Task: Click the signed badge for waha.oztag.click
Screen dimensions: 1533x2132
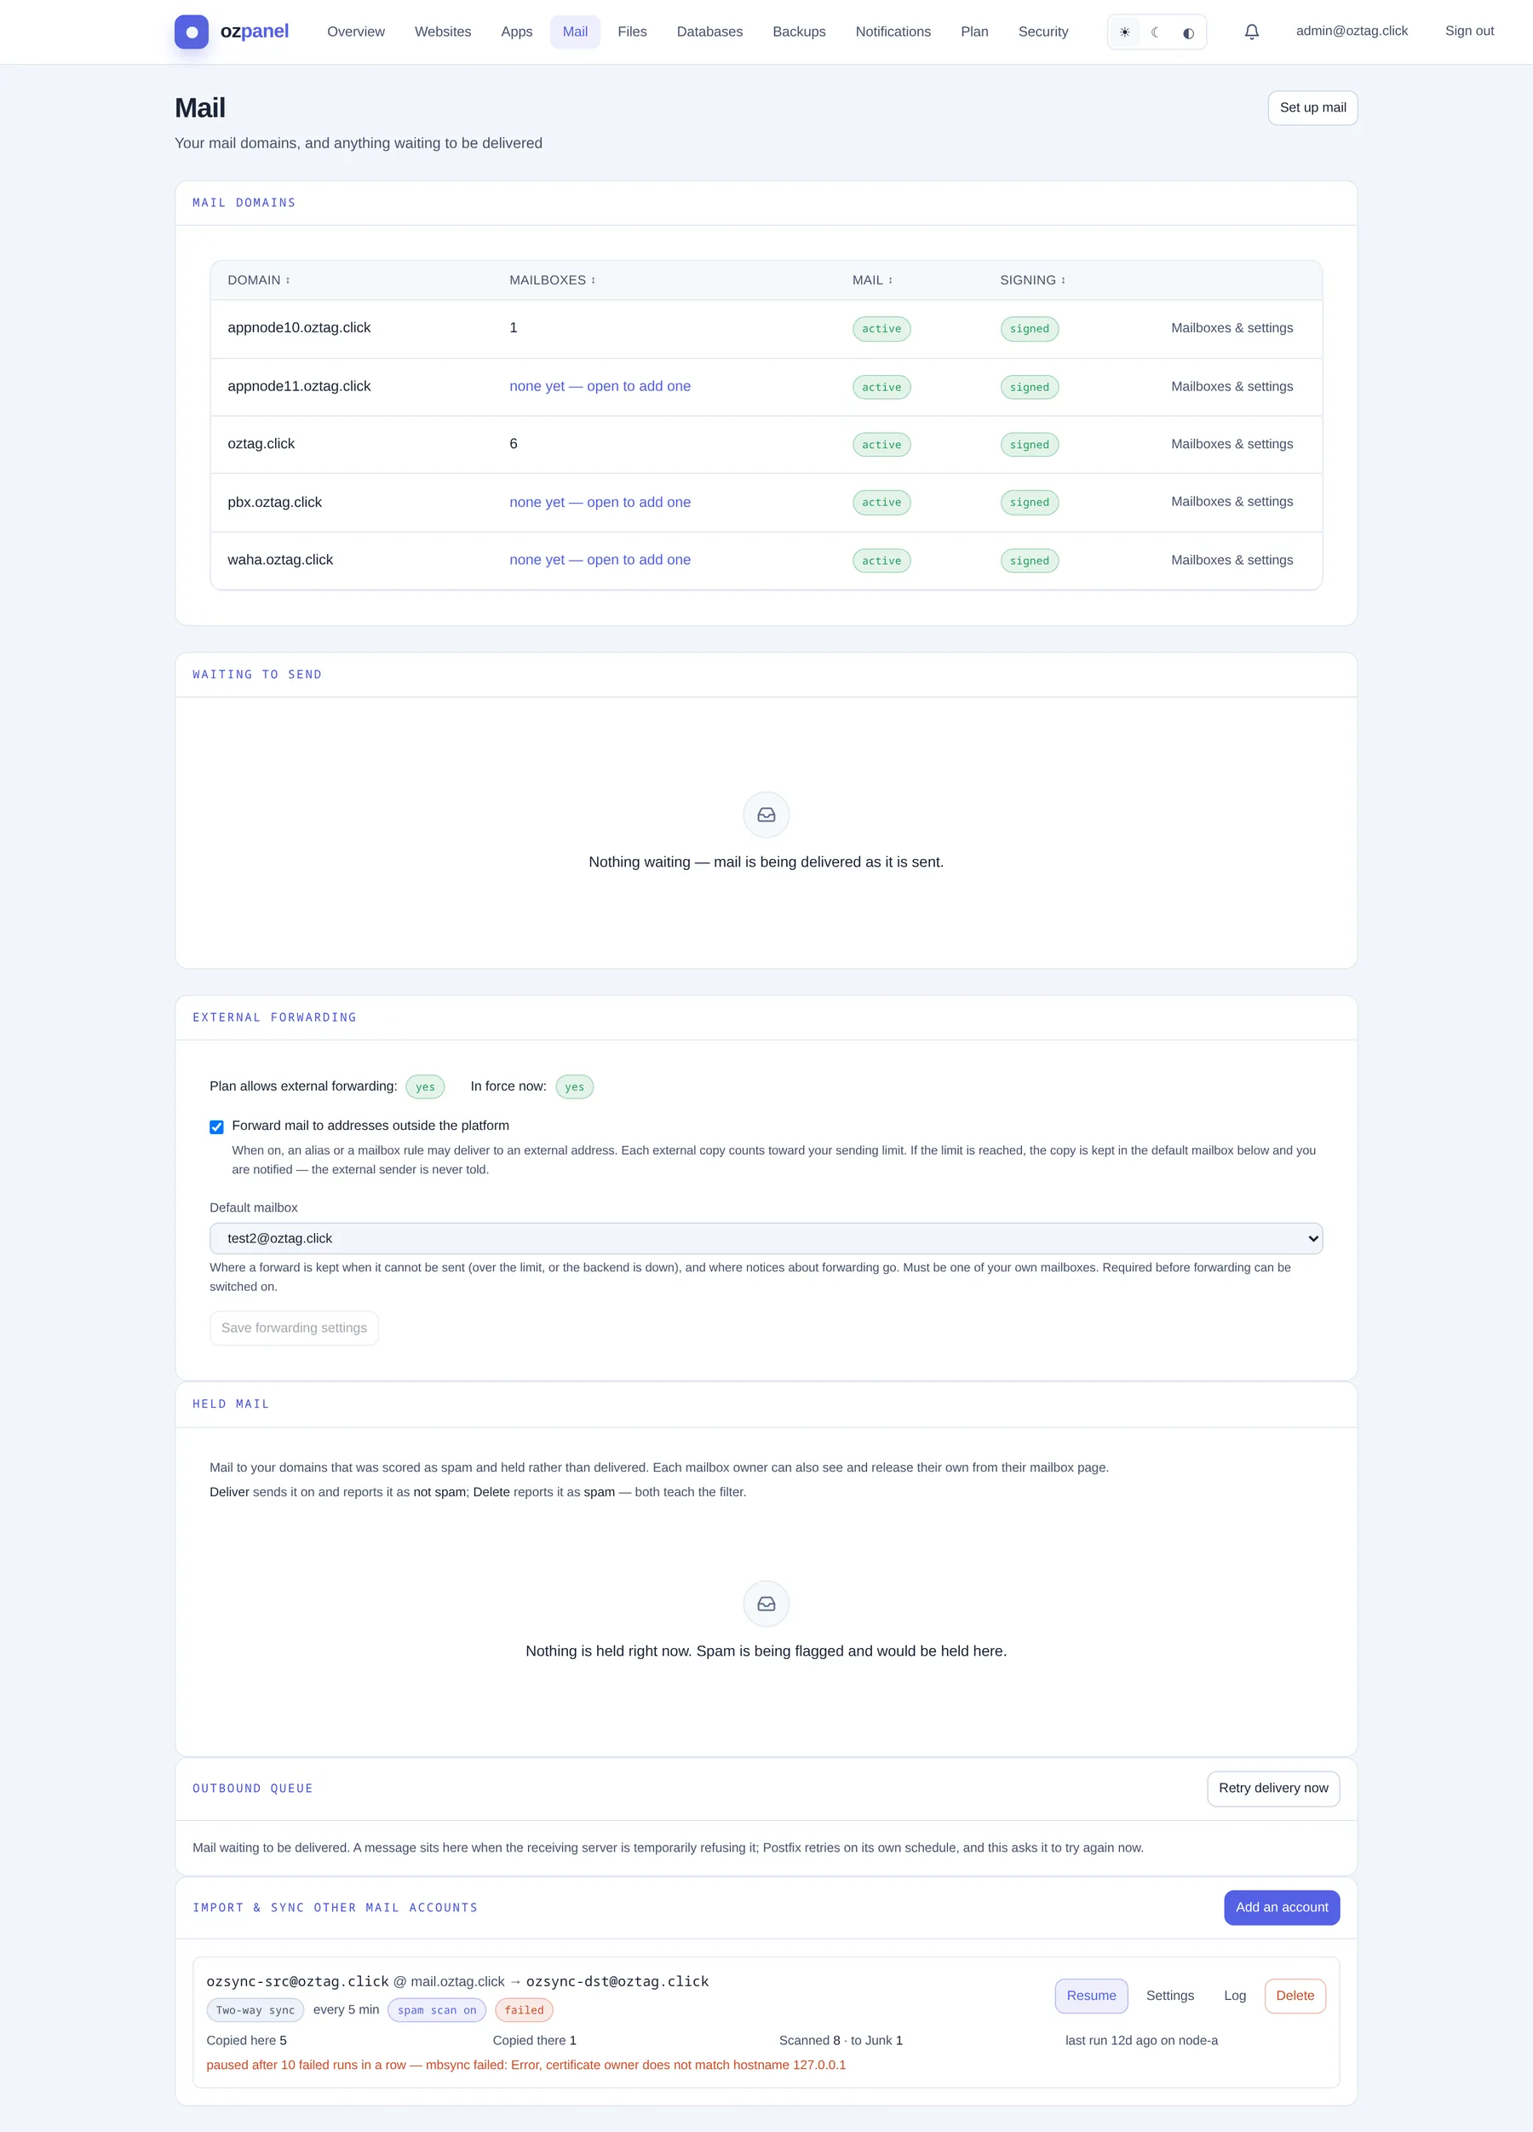Action: tap(1030, 562)
